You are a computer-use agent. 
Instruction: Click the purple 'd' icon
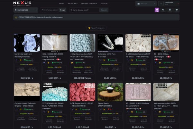tap(157, 10)
